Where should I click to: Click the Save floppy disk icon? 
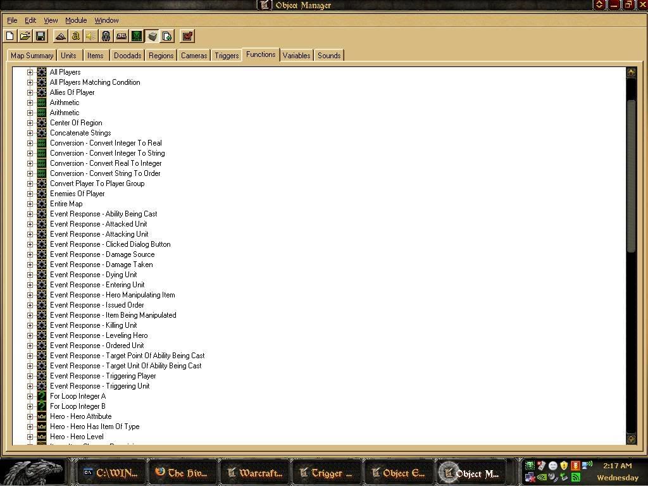point(40,36)
